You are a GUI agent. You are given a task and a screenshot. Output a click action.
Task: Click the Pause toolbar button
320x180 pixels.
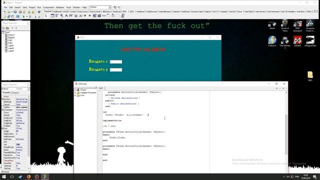click(30, 16)
